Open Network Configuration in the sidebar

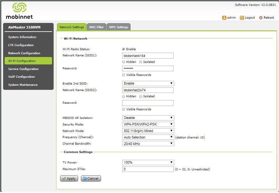pyautogui.click(x=28, y=53)
